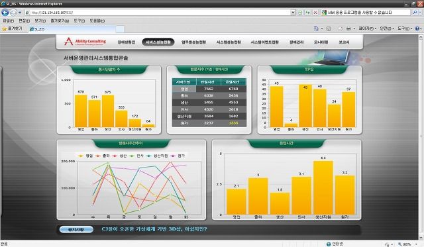Click the Compatibility View icon
424x247 pixels.
pyautogui.click(x=300, y=13)
